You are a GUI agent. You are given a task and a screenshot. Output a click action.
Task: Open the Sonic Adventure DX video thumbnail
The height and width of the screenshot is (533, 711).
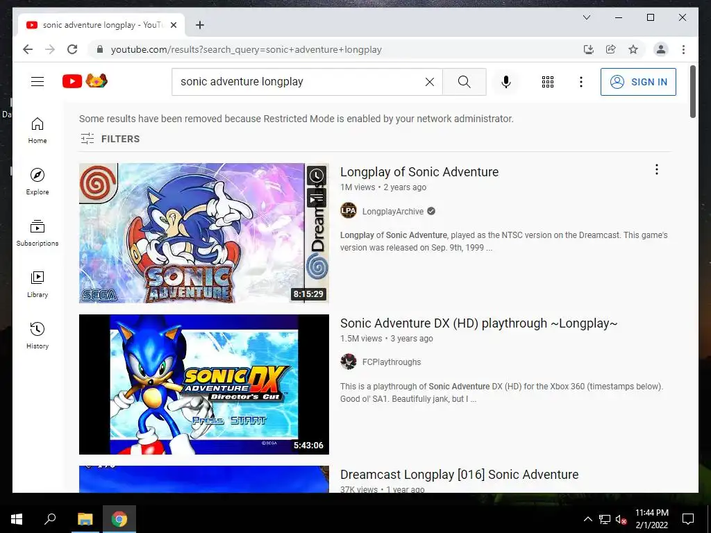pos(204,384)
